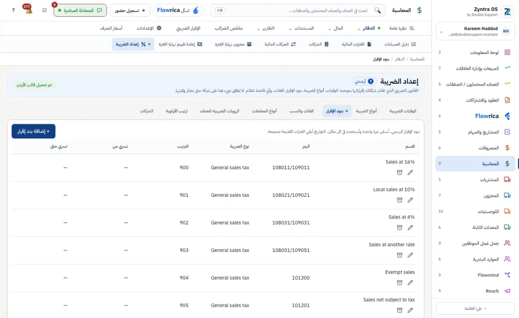
Task: Switch to أنواع المعاملات tab
Action: 264,111
